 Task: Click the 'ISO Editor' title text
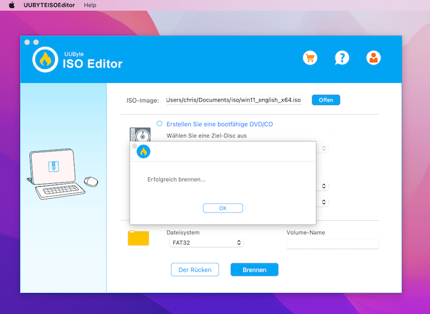[93, 64]
